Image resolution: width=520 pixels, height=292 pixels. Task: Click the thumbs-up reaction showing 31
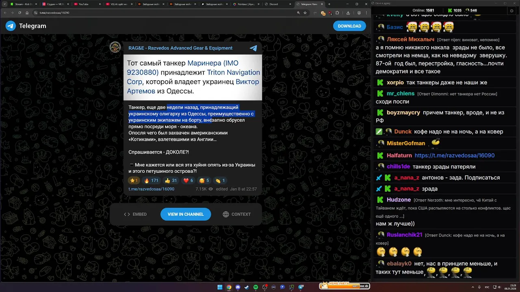tap(171, 180)
